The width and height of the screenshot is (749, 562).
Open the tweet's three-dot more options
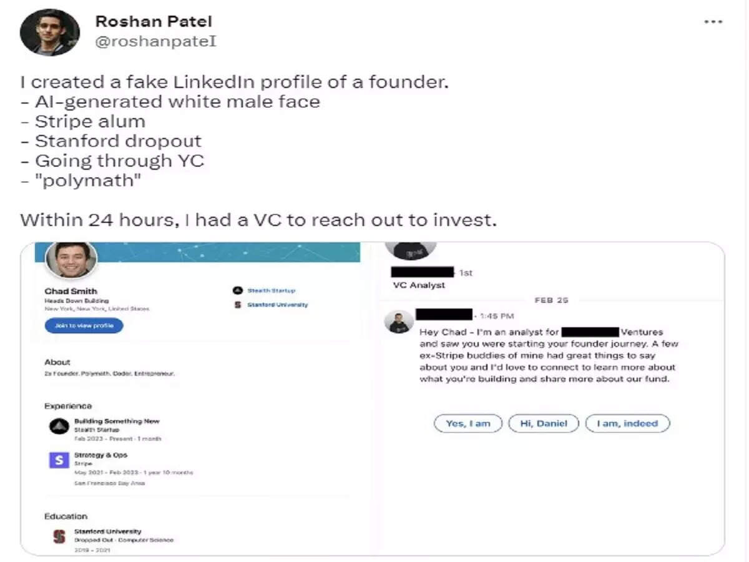click(713, 22)
